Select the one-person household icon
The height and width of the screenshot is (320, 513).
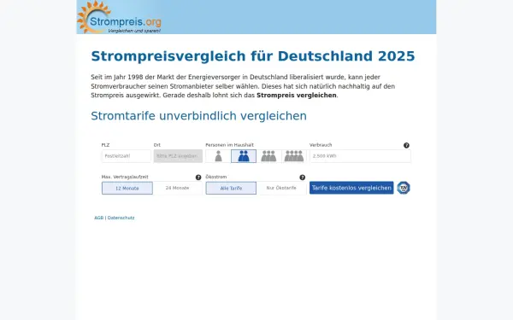(218, 156)
